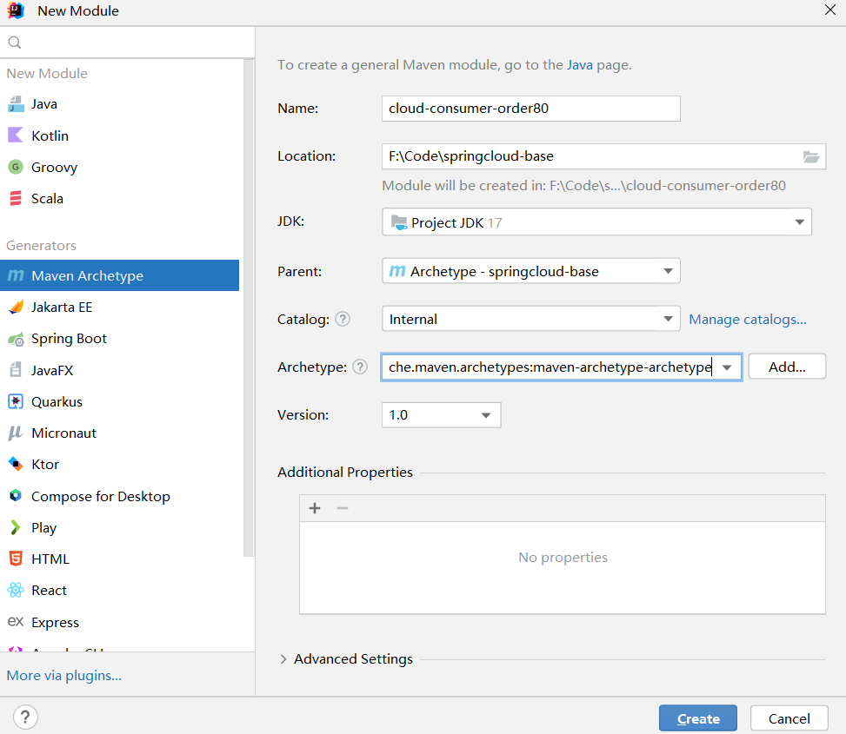Expand Advanced Settings section
846x734 pixels.
283,659
